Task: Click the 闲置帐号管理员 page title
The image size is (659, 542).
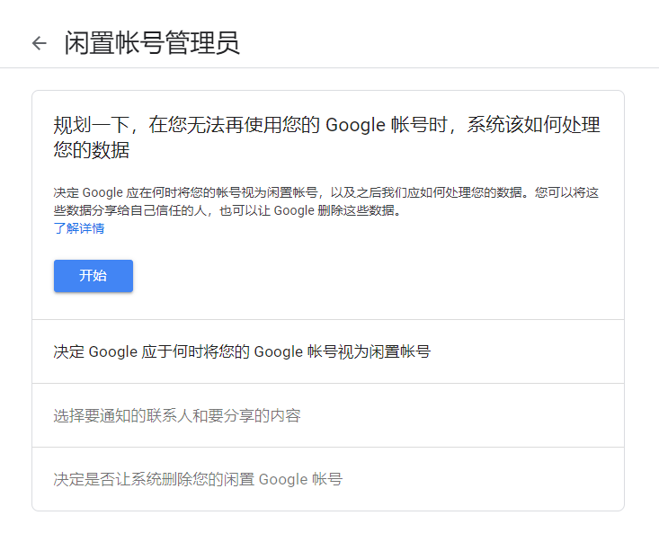Action: 152,43
